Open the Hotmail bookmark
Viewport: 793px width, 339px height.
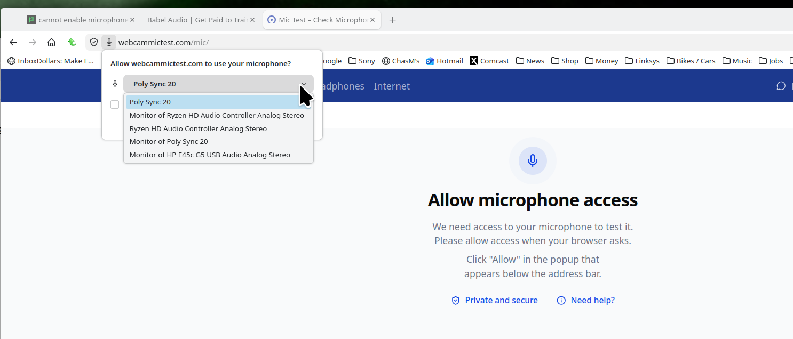pyautogui.click(x=445, y=61)
